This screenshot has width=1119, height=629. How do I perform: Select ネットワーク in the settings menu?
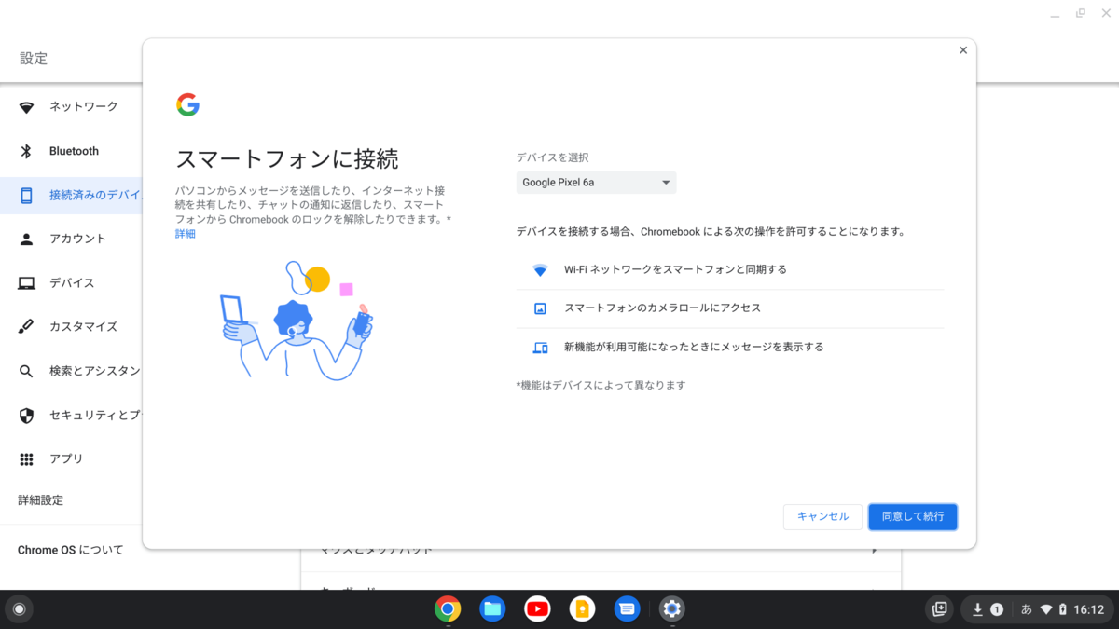84,107
